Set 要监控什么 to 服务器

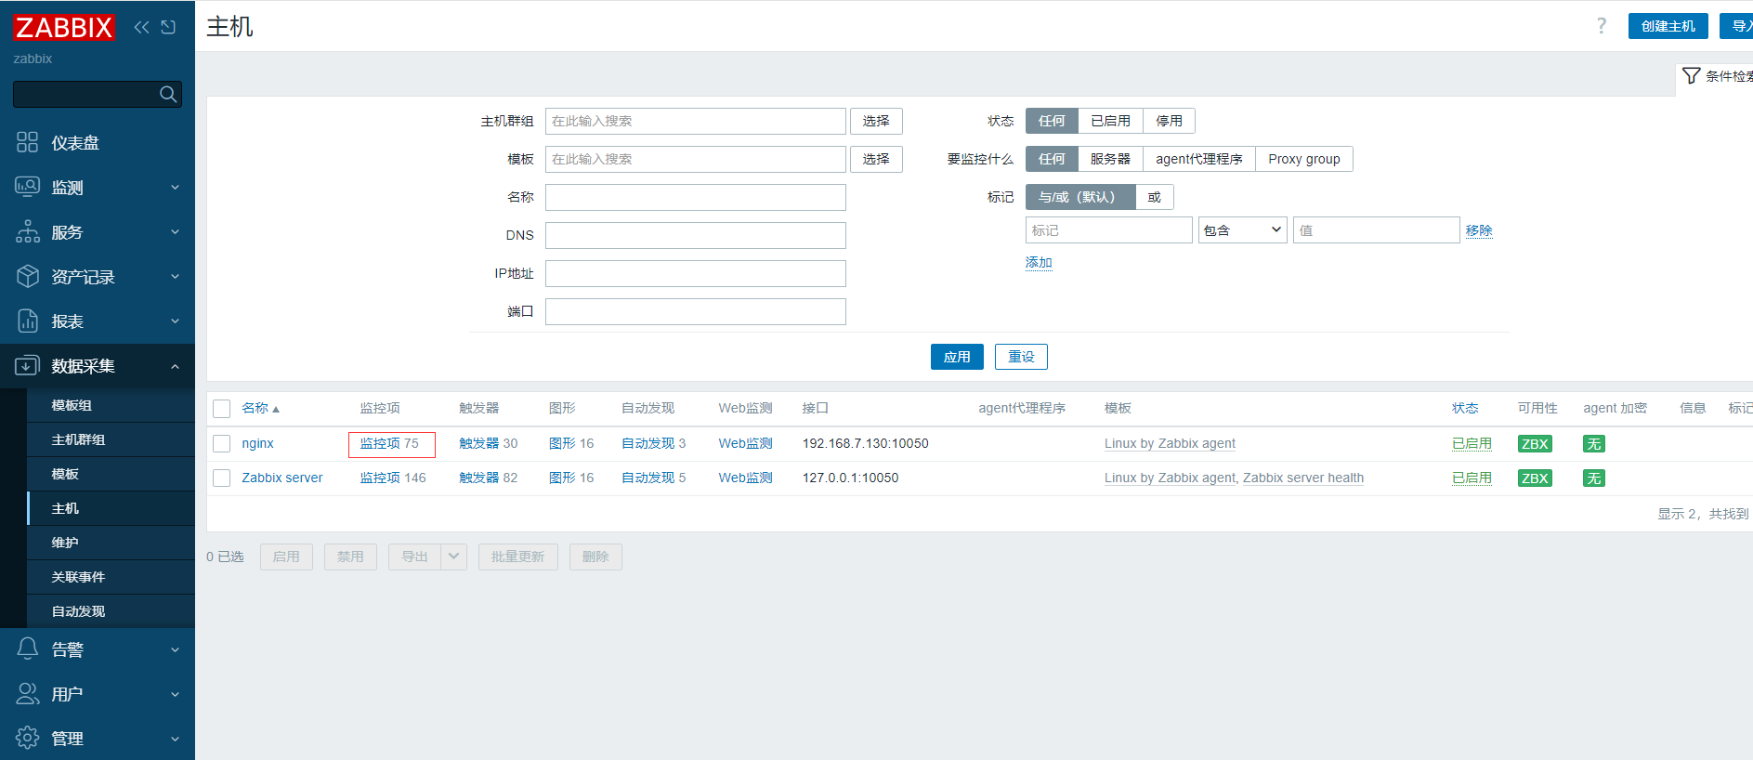coord(1110,159)
